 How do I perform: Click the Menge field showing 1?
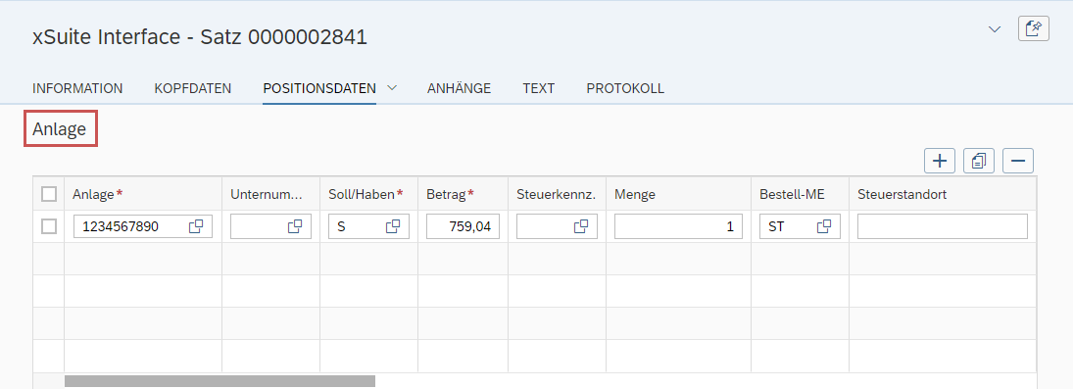click(x=678, y=226)
